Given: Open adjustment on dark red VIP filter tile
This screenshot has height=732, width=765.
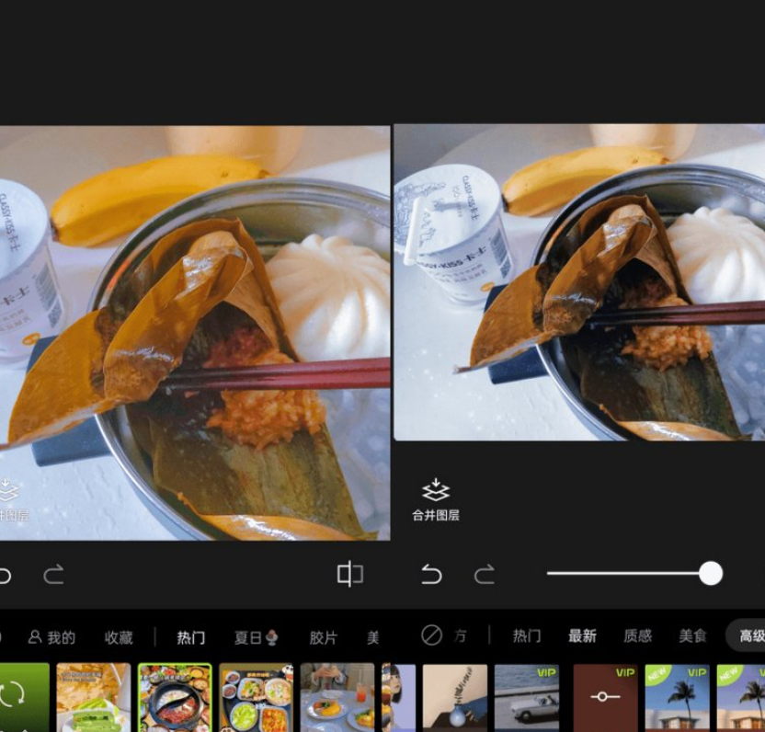Looking at the screenshot, I should point(605,697).
